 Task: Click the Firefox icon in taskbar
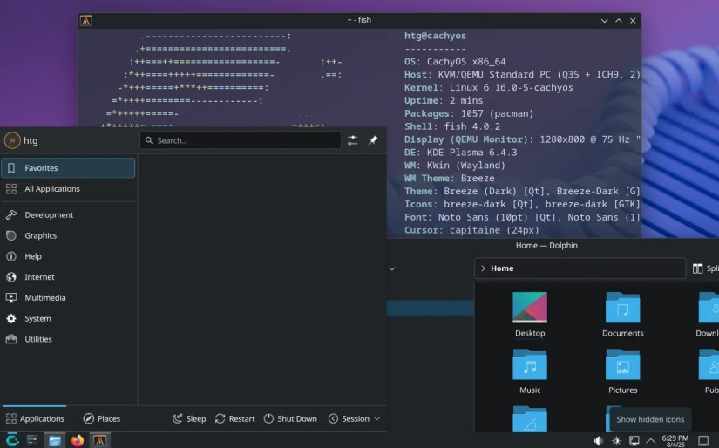click(x=78, y=441)
